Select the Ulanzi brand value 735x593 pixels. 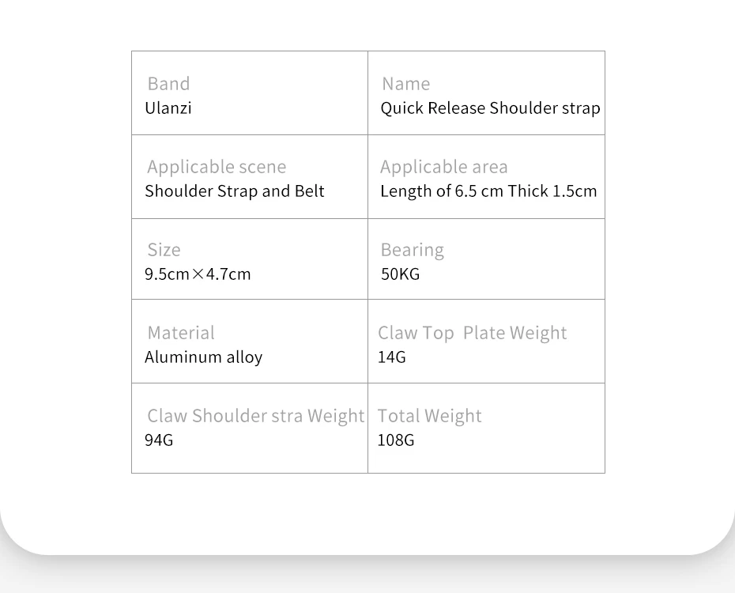[168, 108]
